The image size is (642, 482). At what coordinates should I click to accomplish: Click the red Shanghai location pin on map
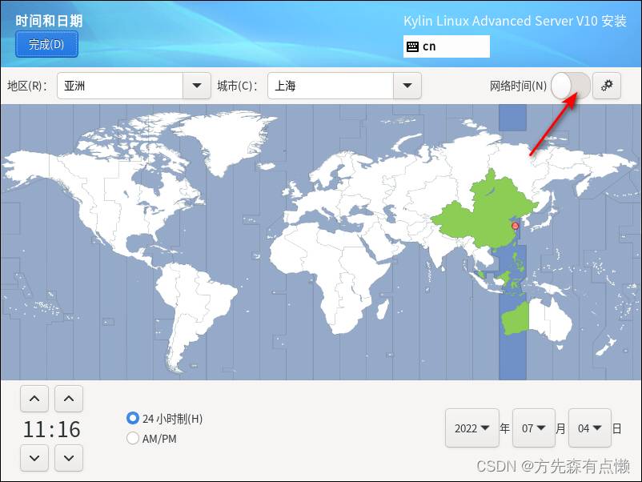click(x=515, y=227)
